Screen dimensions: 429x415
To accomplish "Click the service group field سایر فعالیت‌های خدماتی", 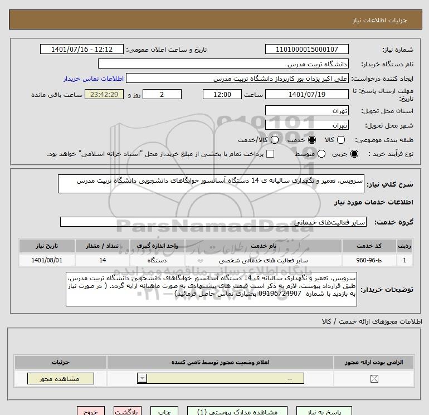I will (x=213, y=222).
